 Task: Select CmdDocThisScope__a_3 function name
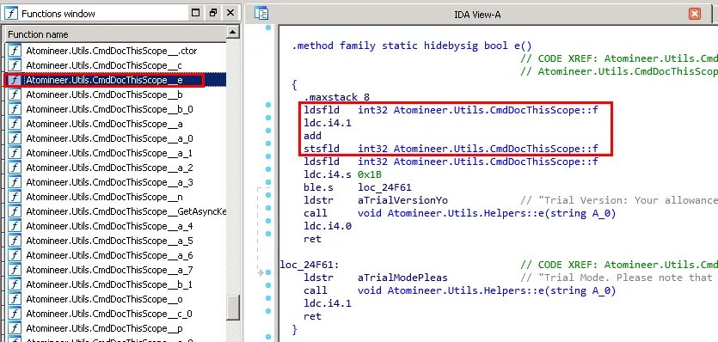coord(109,182)
